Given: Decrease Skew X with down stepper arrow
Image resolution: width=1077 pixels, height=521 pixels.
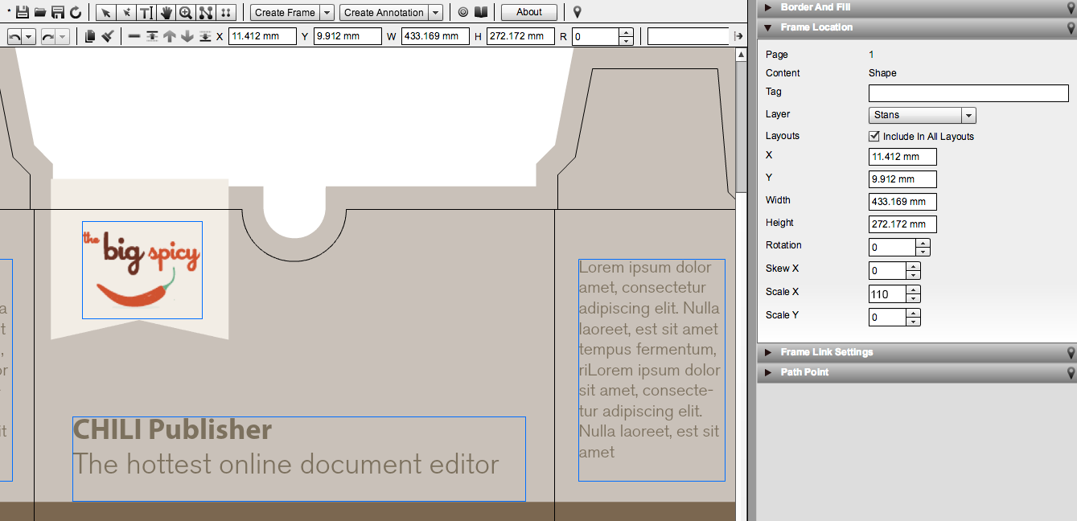Looking at the screenshot, I should [x=913, y=275].
